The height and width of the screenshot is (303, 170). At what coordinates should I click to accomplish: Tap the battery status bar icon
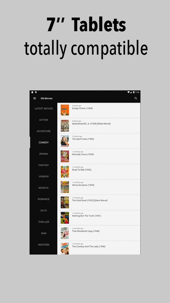click(x=134, y=92)
